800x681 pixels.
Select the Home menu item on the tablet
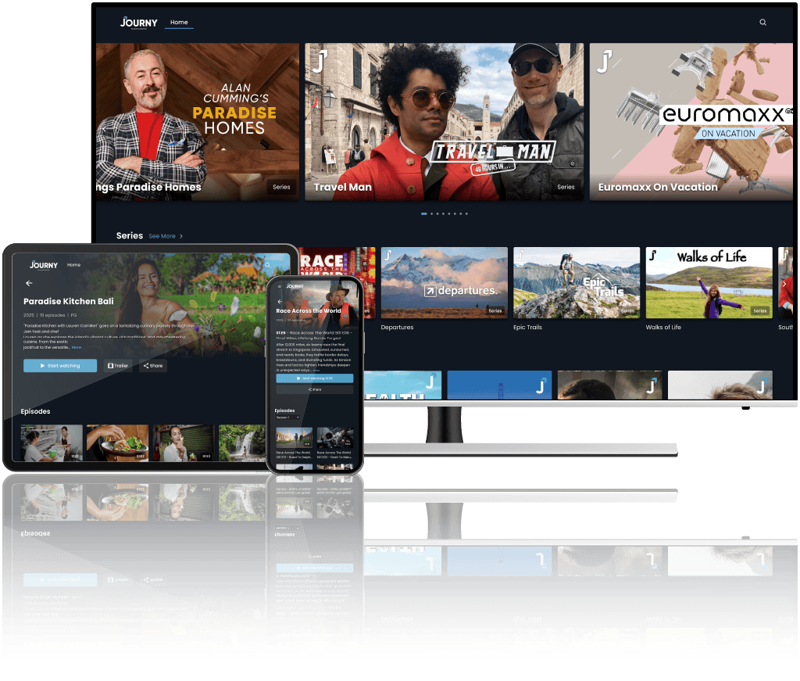point(73,265)
